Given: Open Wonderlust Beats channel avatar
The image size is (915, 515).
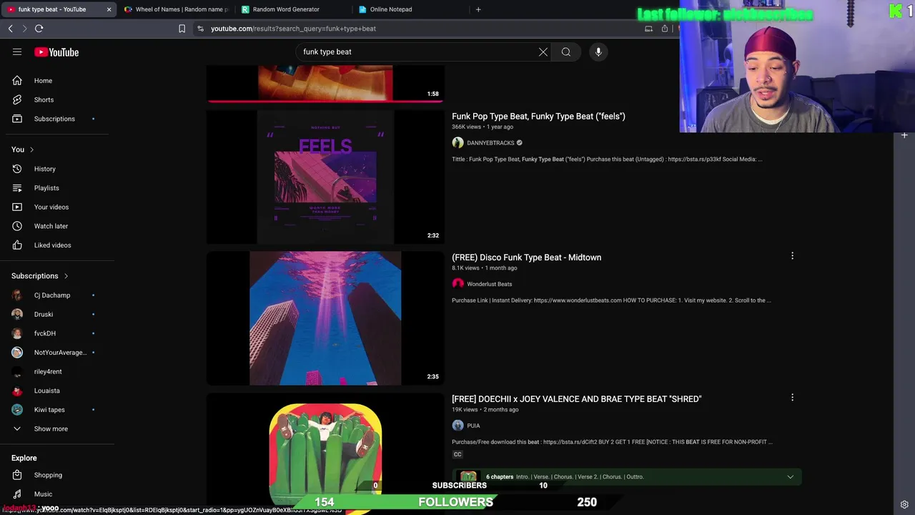Looking at the screenshot, I should (x=457, y=284).
